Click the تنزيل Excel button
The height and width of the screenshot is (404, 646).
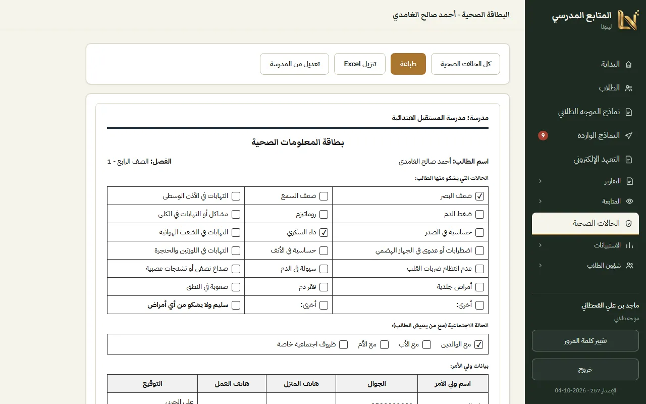pos(360,64)
